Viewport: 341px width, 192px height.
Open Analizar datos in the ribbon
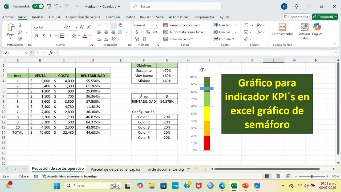click(304, 30)
